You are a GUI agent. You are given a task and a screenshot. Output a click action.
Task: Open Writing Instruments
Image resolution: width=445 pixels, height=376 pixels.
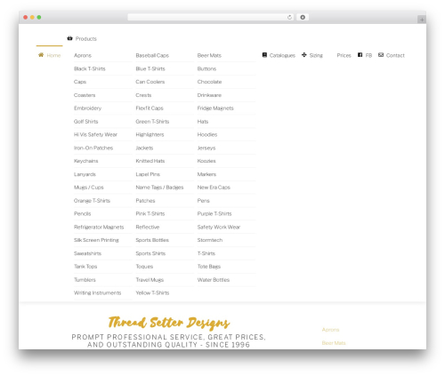(x=97, y=292)
